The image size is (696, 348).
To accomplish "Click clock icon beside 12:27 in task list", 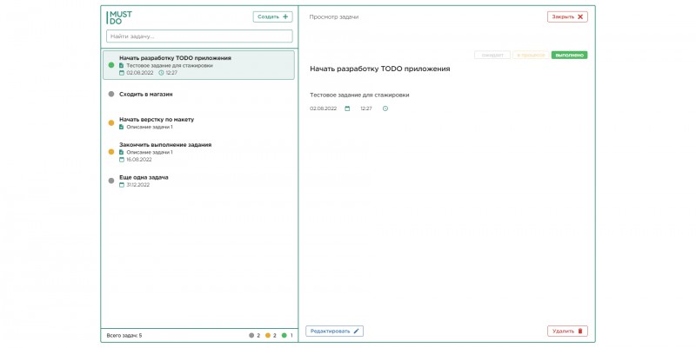I will [x=161, y=73].
